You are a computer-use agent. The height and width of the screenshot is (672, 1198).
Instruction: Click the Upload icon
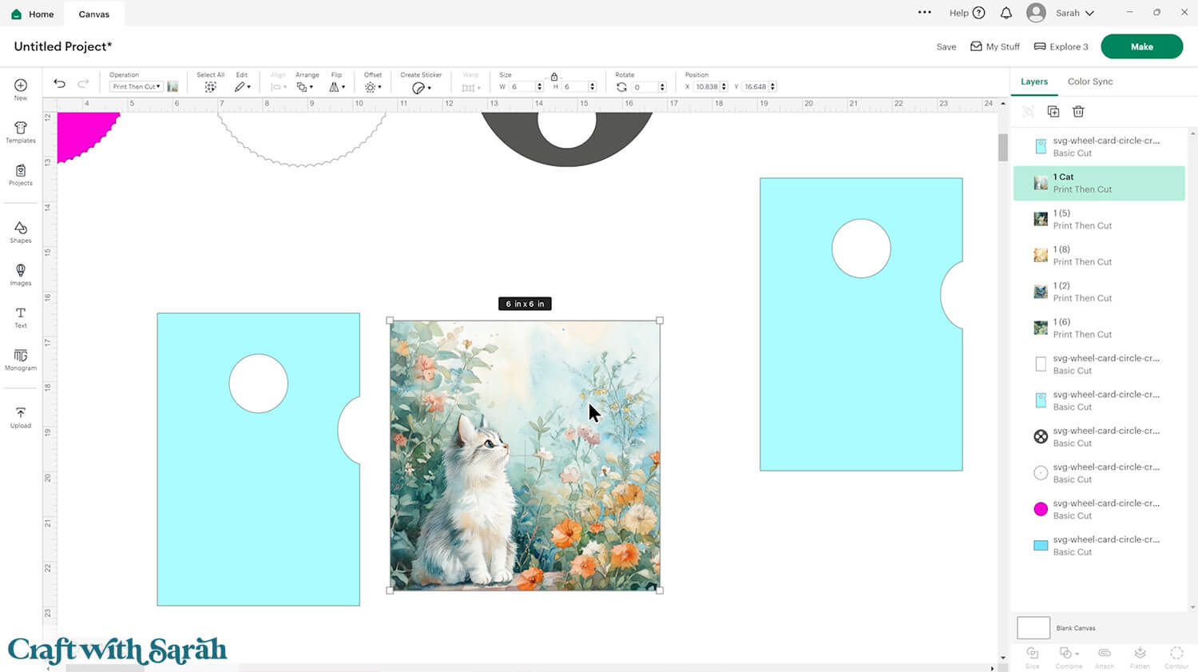tap(21, 417)
